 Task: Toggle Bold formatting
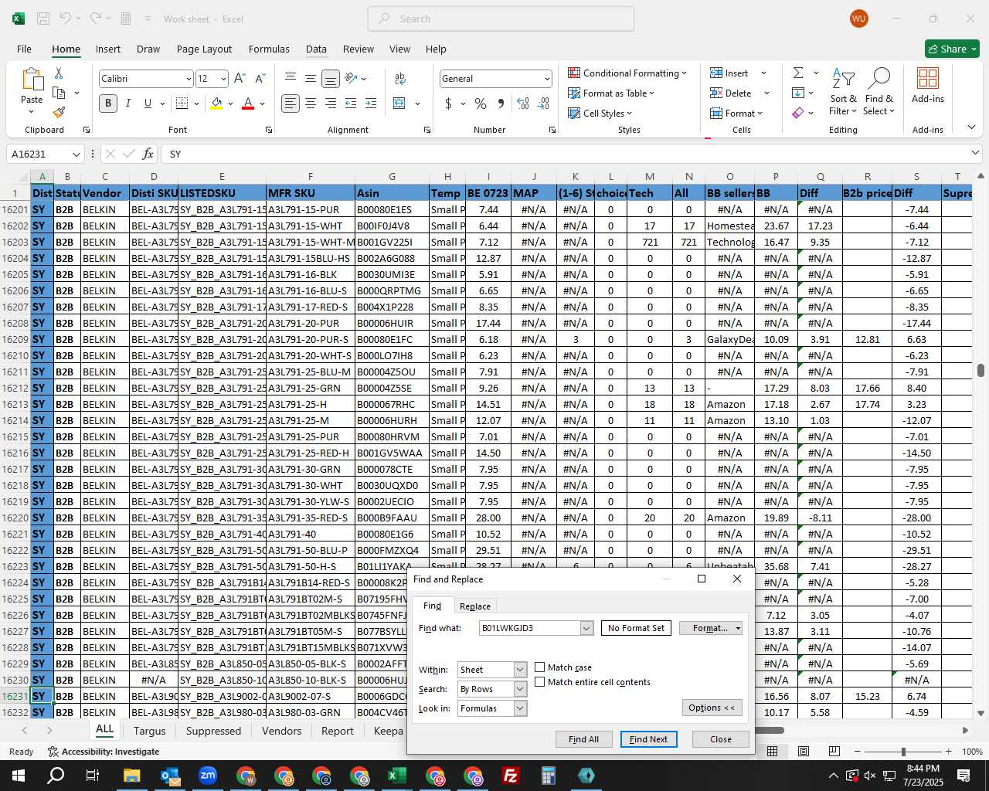pyautogui.click(x=108, y=103)
